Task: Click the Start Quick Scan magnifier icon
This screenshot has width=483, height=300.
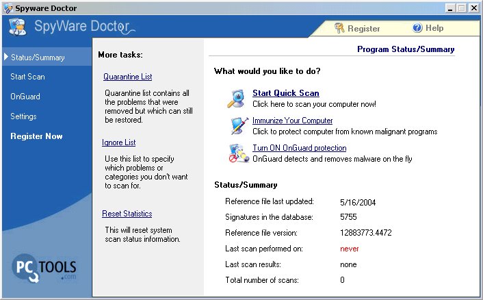Action: tap(236, 99)
